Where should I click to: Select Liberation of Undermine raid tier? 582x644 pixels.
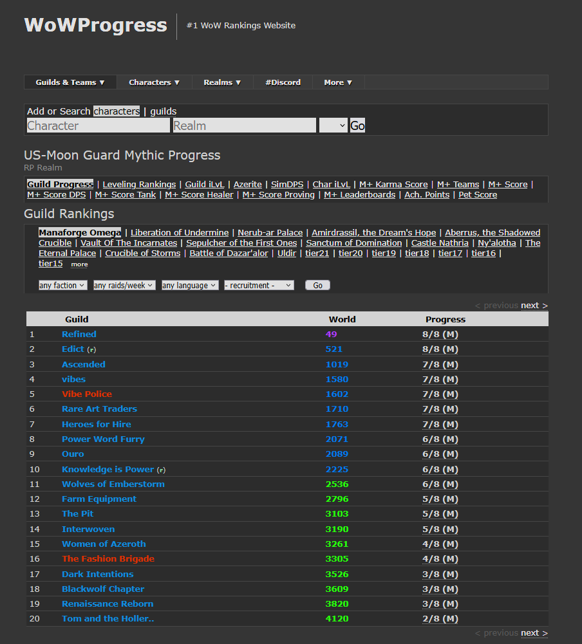point(180,232)
